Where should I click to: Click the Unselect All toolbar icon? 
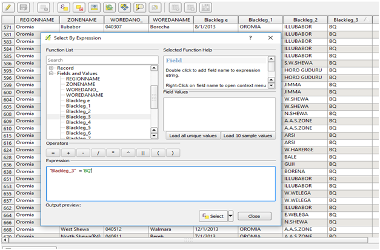[79, 7]
